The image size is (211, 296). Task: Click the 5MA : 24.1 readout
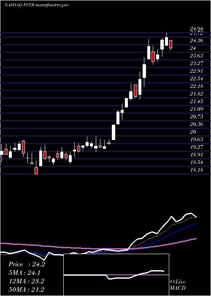pos(24,273)
